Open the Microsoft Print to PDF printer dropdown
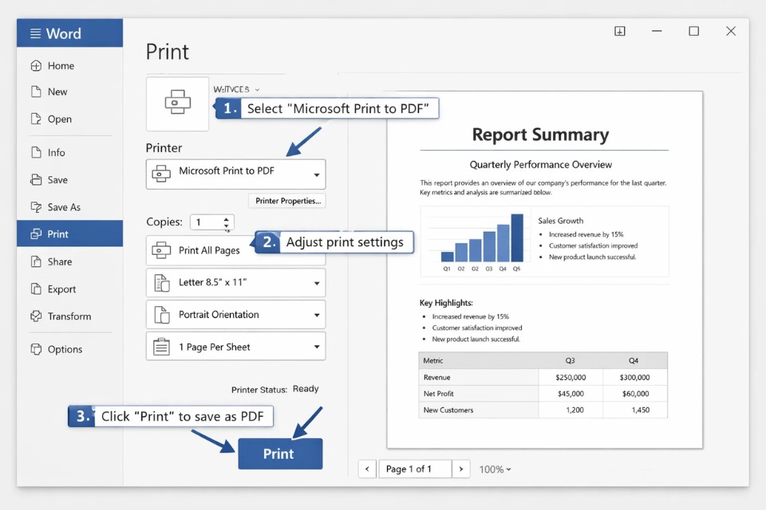Screen dimensions: 766x510 click(x=235, y=174)
